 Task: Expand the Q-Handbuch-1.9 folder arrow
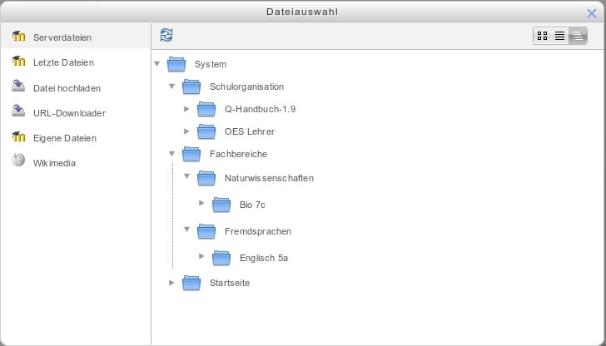[x=186, y=109]
